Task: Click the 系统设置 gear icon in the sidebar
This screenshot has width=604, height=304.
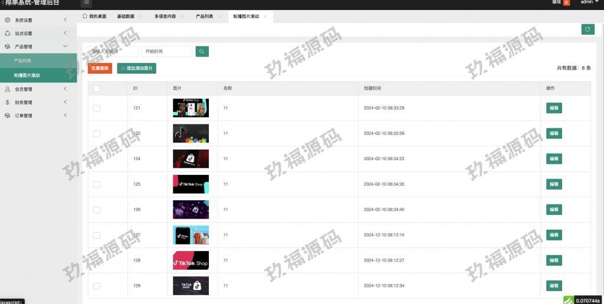Action: pyautogui.click(x=7, y=21)
